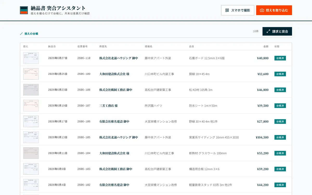Click the app logo icon
This screenshot has height=195, width=312.
24,10
